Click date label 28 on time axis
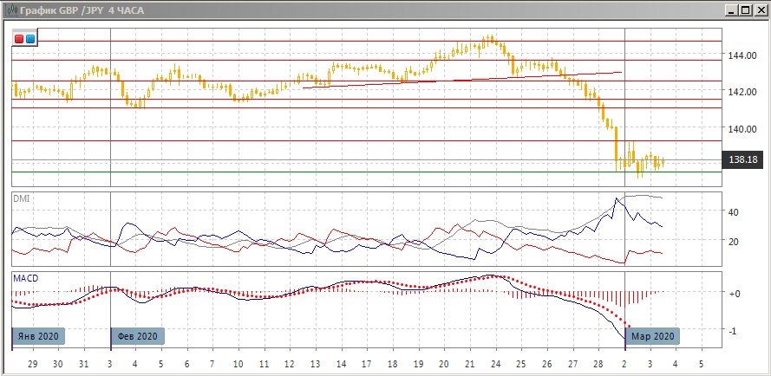This screenshot has height=376, width=771. [x=598, y=364]
